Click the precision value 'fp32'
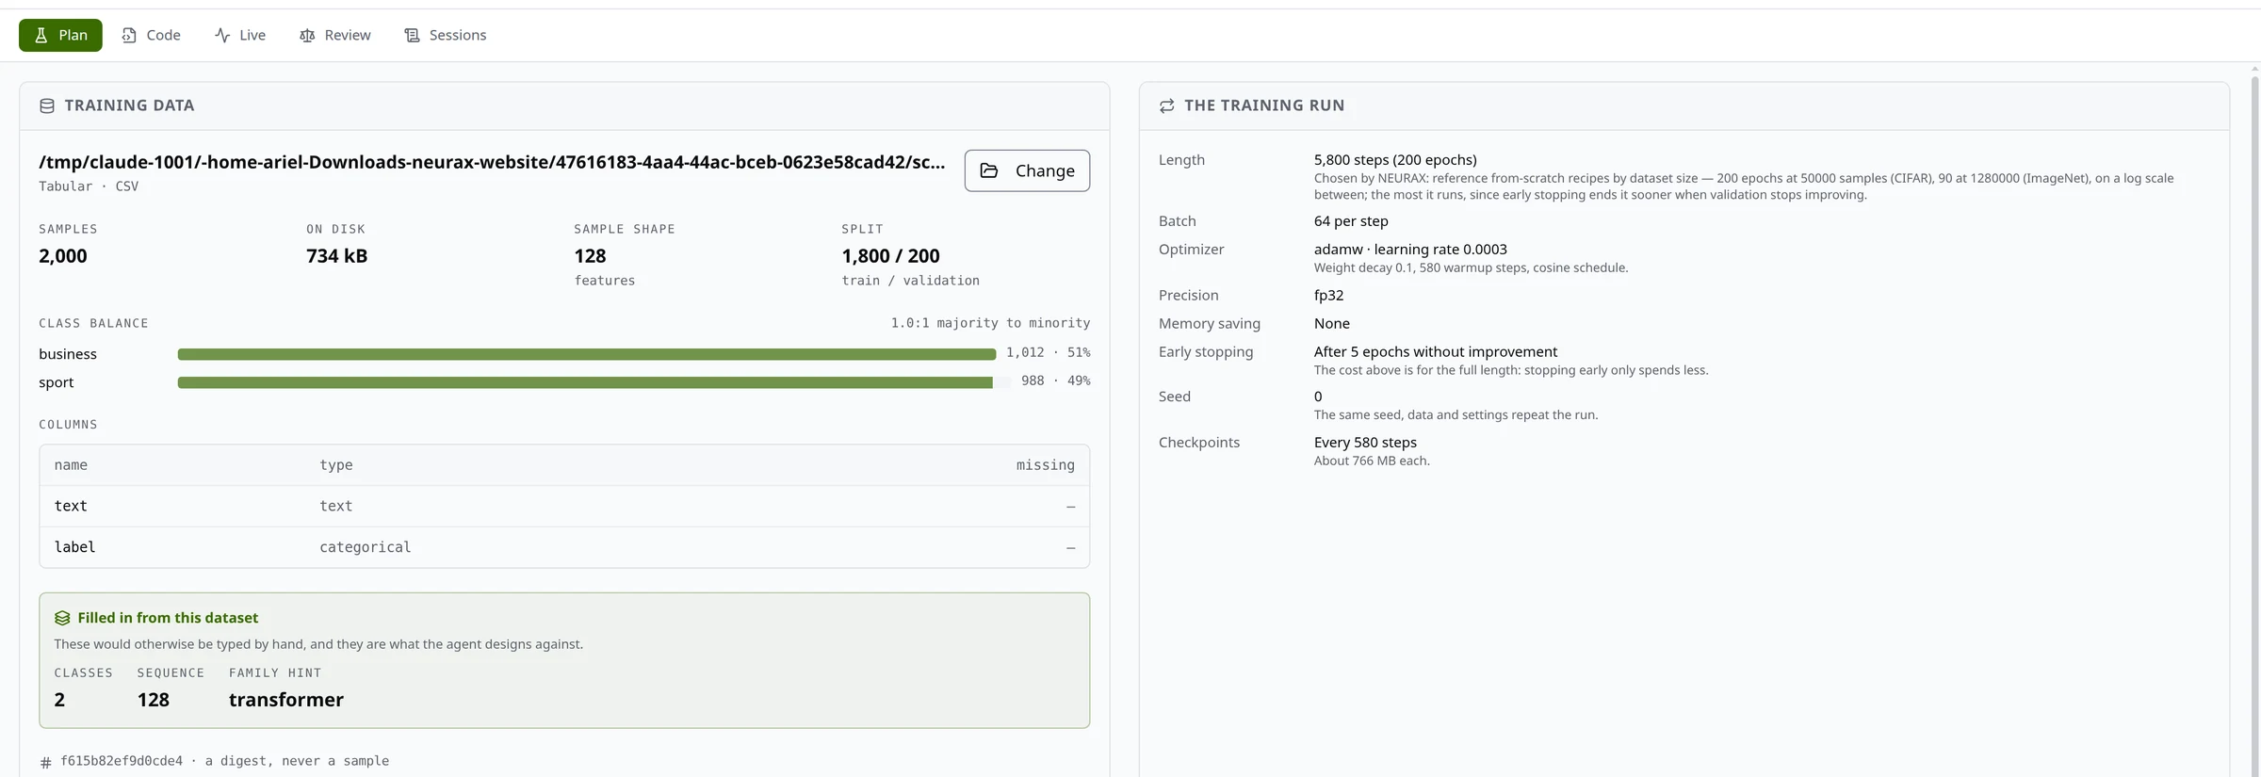 (1328, 296)
